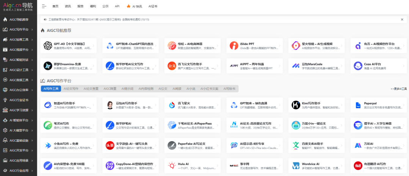Click the 万彩AI logo icon
The height and width of the screenshot is (176, 409).
point(358,145)
